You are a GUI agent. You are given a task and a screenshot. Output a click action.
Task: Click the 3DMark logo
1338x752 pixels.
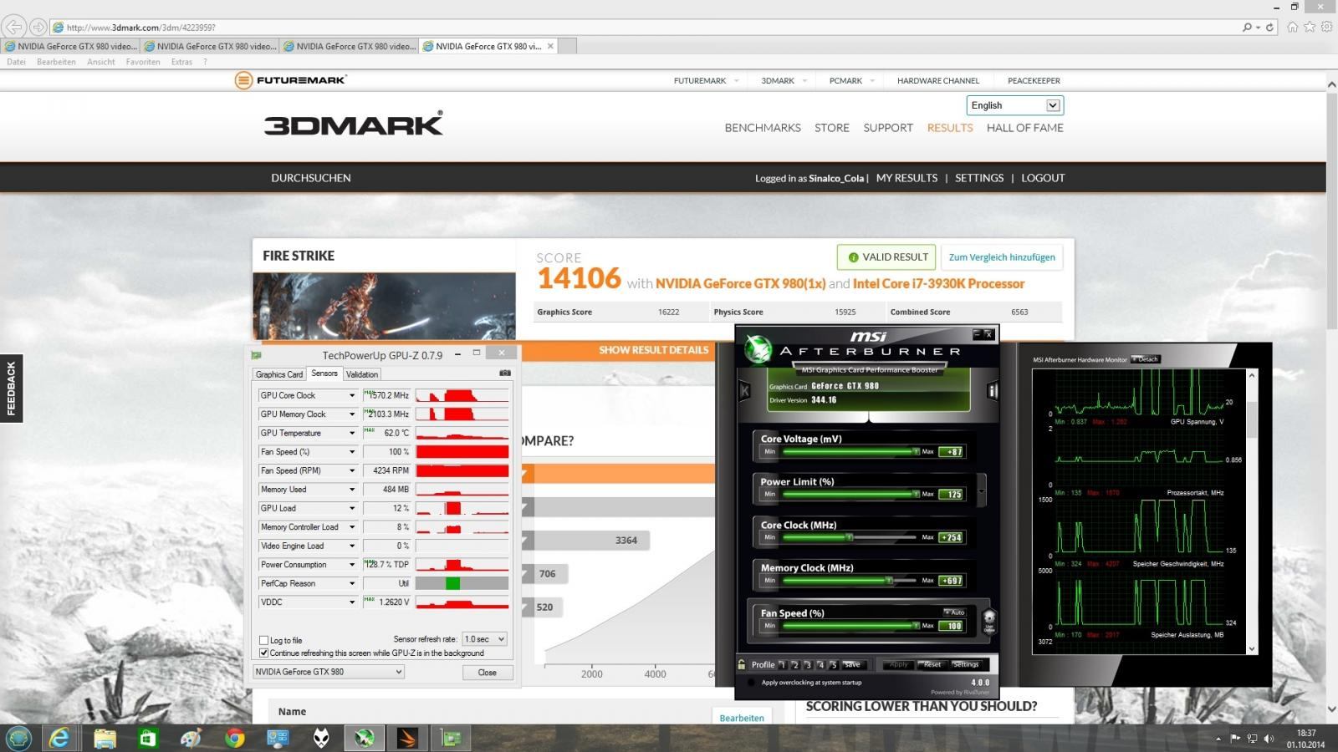click(x=354, y=124)
